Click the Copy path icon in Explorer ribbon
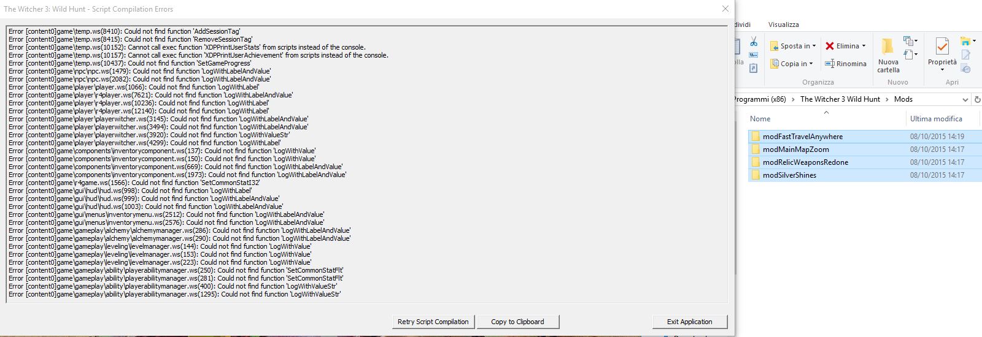Viewport: 982px width, 337px height. click(x=754, y=55)
